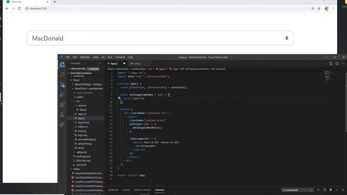Open the Go menu

click(103, 57)
